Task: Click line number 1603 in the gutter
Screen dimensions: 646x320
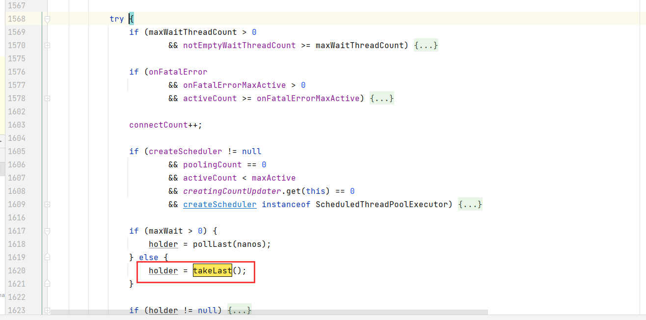Action: [x=17, y=125]
